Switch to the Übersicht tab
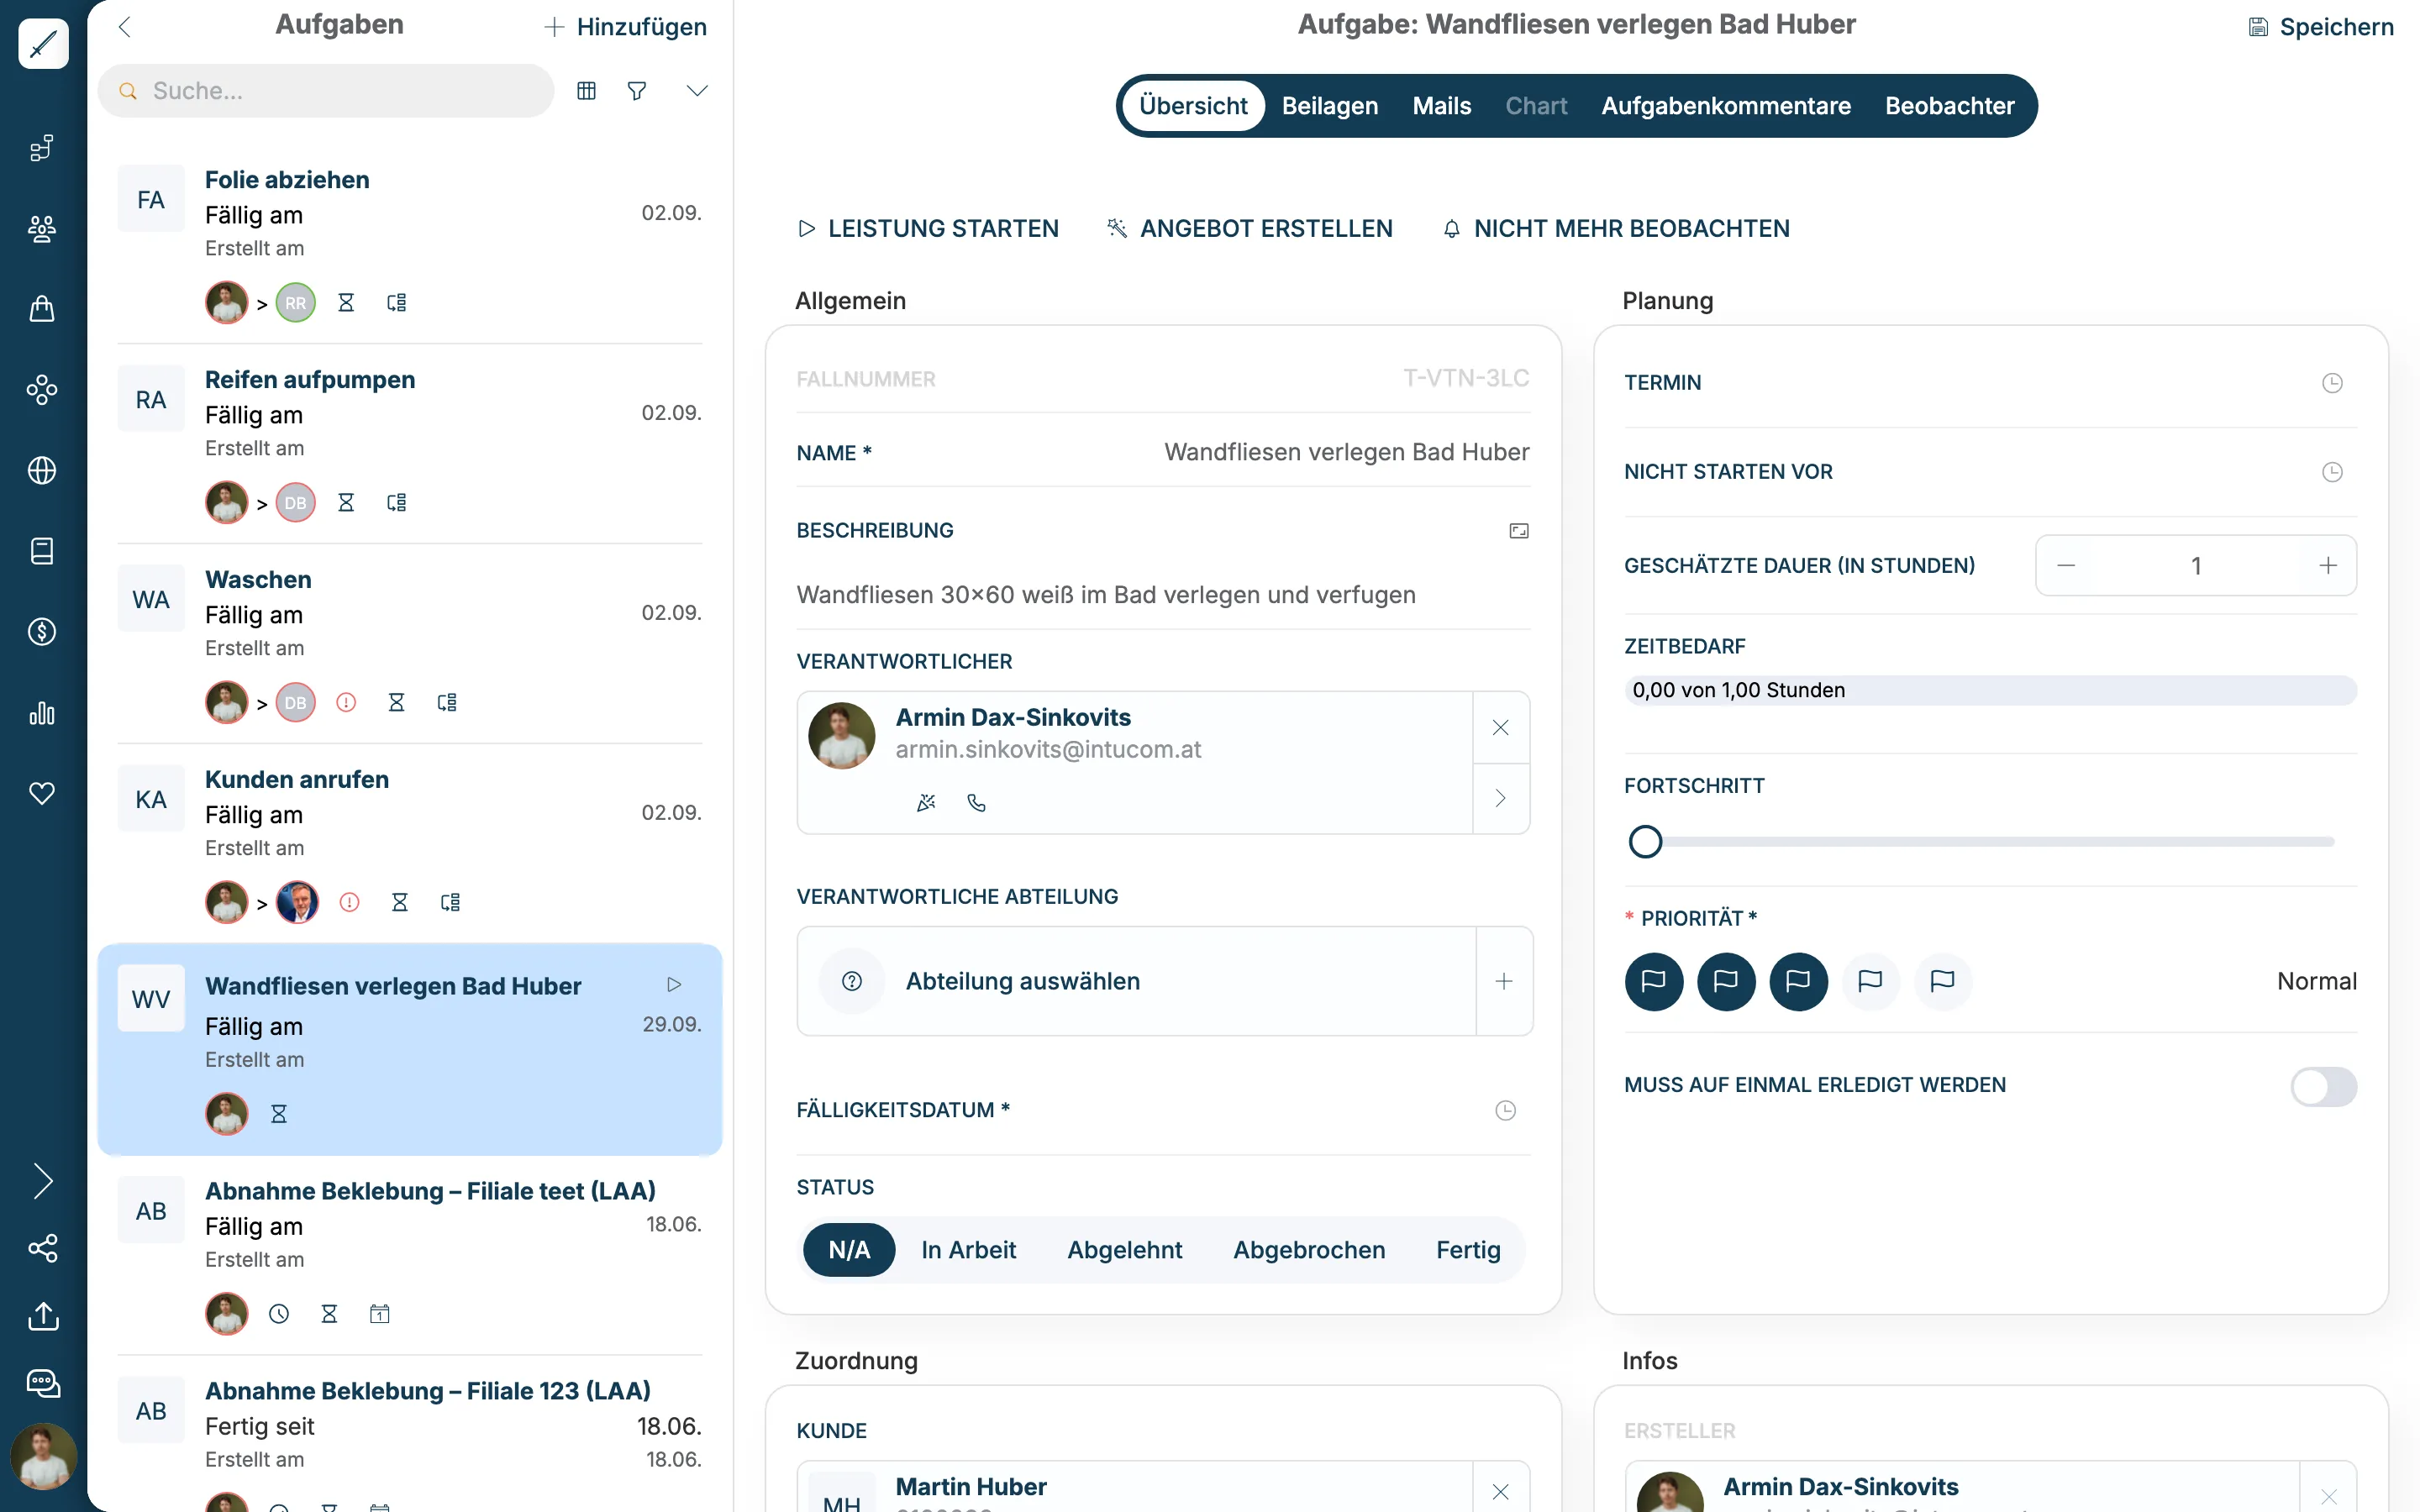The height and width of the screenshot is (1512, 2420). tap(1193, 106)
